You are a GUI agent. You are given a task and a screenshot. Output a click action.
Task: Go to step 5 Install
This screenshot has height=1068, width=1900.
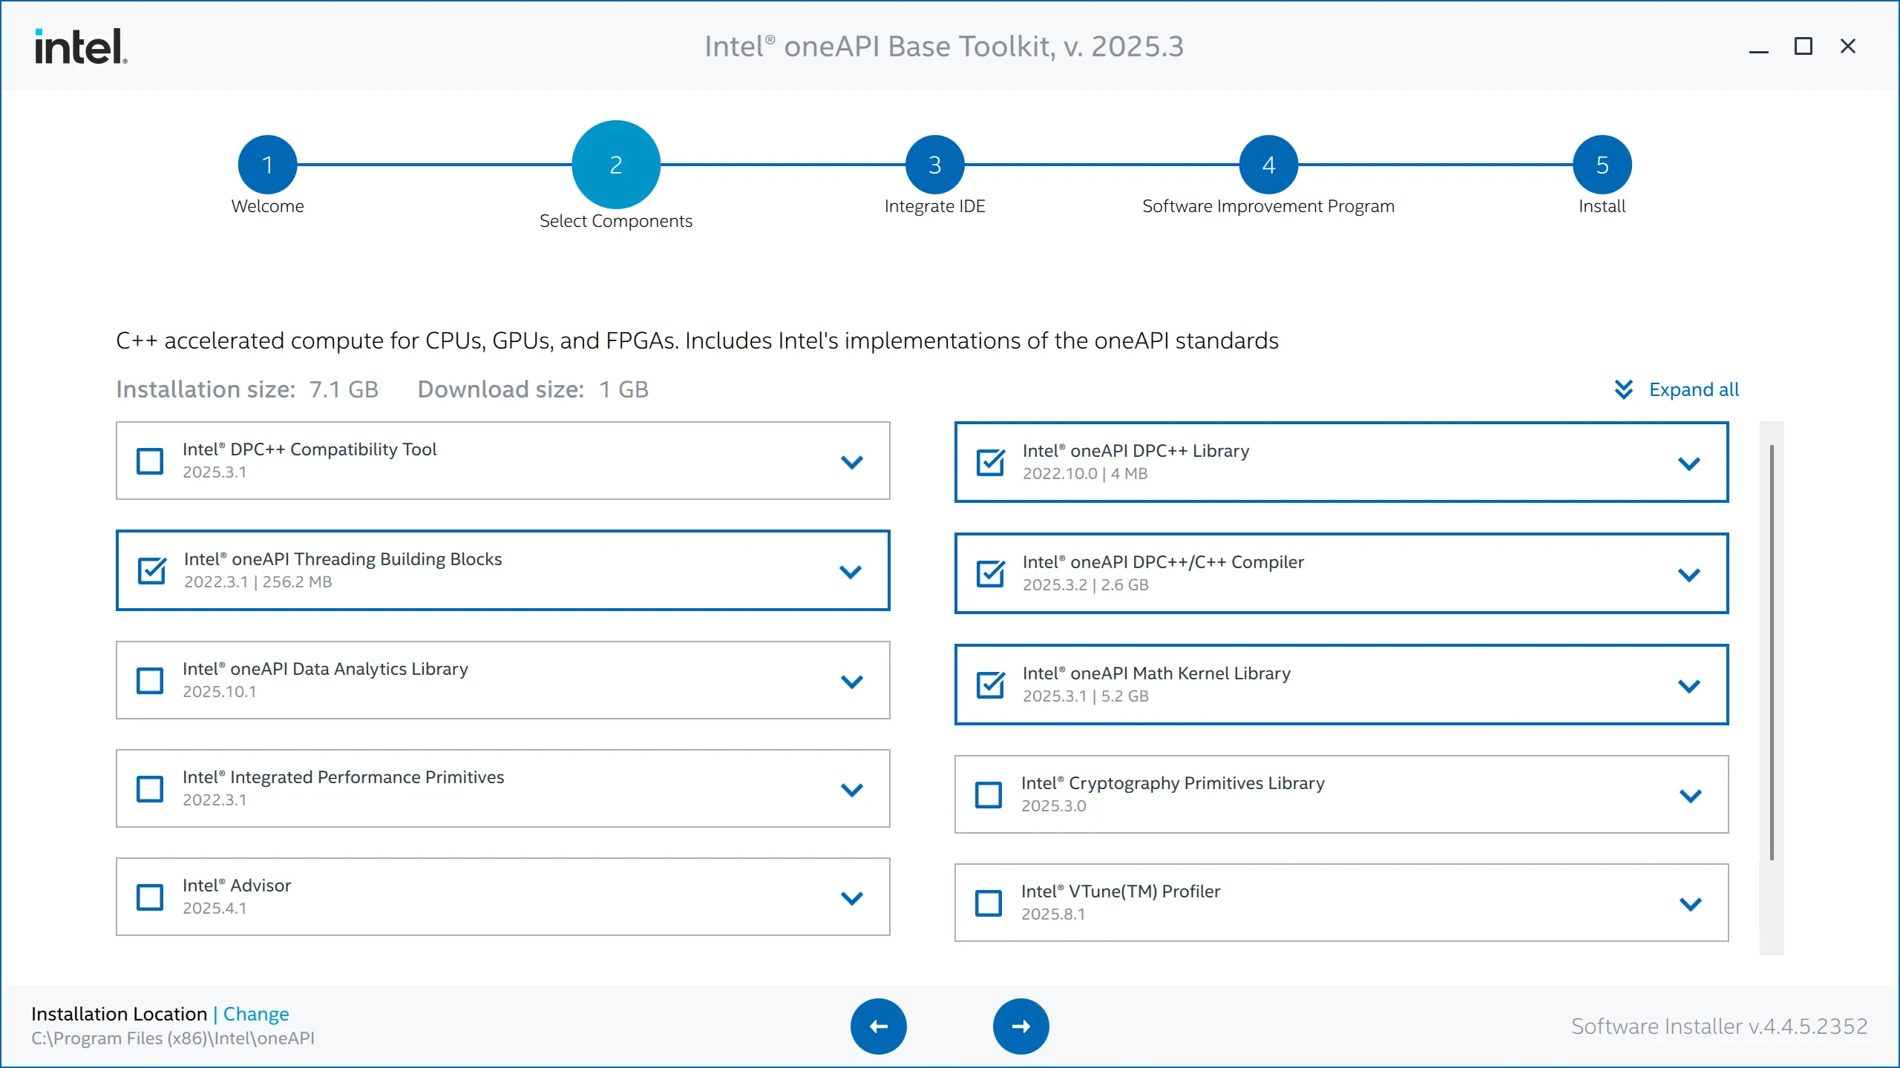pyautogui.click(x=1602, y=165)
